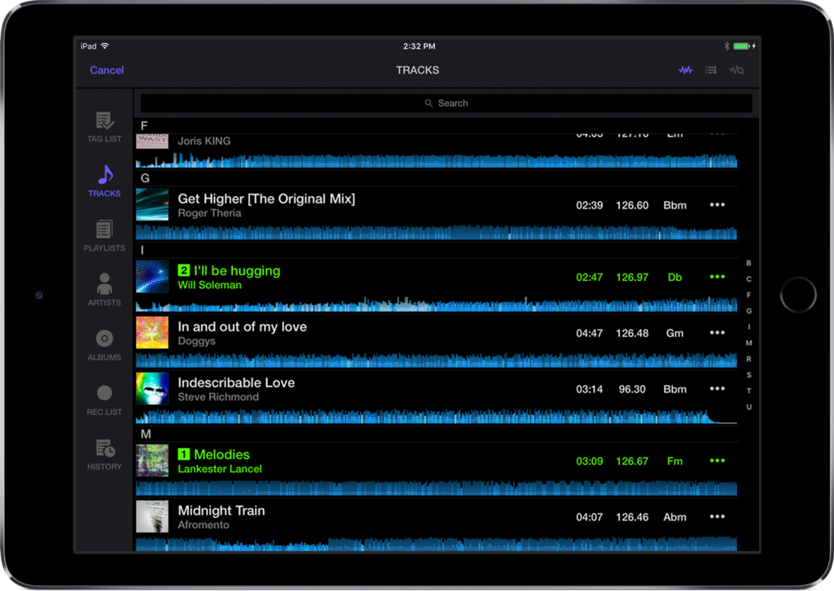This screenshot has width=834, height=591.
Task: Open the Tag List section icon
Action: tap(104, 122)
